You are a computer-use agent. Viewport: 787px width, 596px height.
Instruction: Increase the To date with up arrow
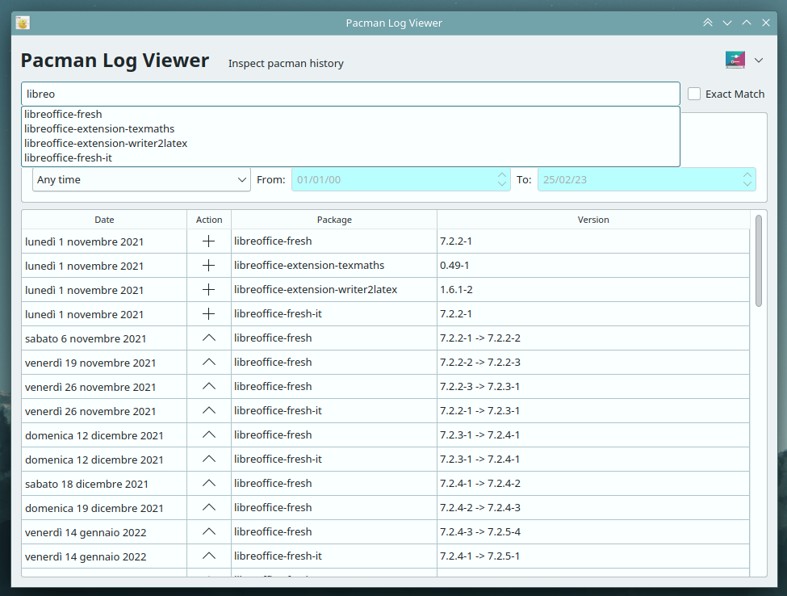coord(747,174)
